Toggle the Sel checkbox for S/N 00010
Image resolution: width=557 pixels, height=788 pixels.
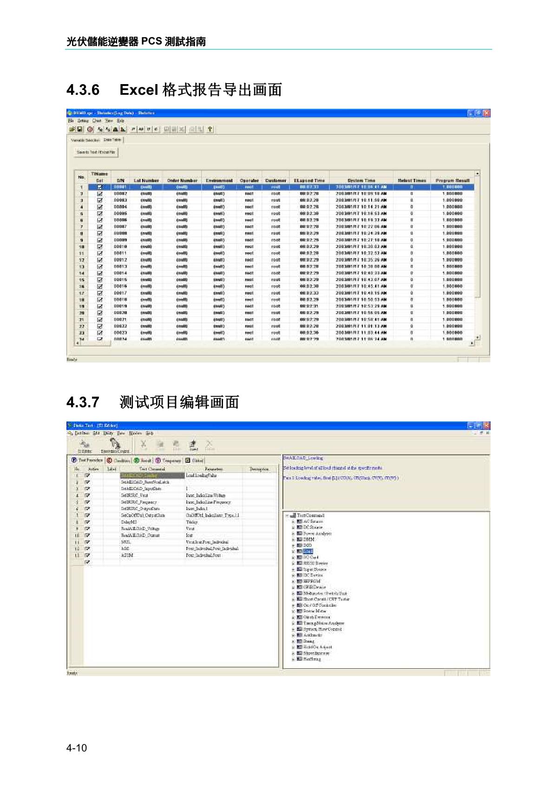point(99,247)
